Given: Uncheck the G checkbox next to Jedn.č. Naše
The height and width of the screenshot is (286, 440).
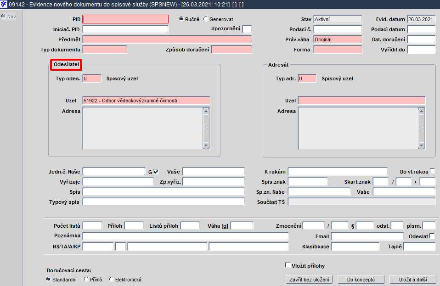Looking at the screenshot, I should (x=156, y=171).
